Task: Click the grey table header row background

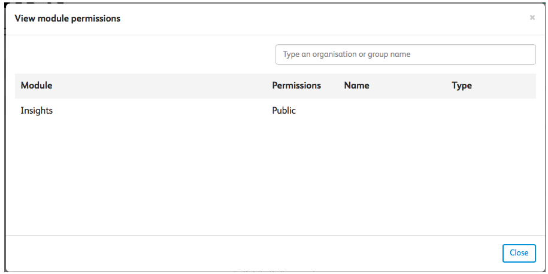Action: point(180,86)
